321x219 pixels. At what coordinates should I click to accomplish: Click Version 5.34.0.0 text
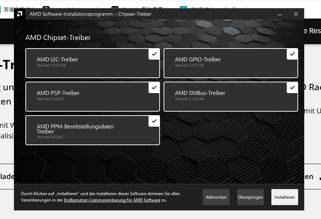[50, 99]
